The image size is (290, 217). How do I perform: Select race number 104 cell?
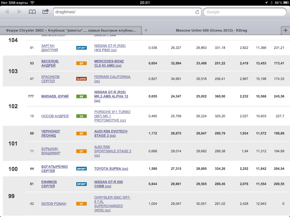[x=13, y=40]
